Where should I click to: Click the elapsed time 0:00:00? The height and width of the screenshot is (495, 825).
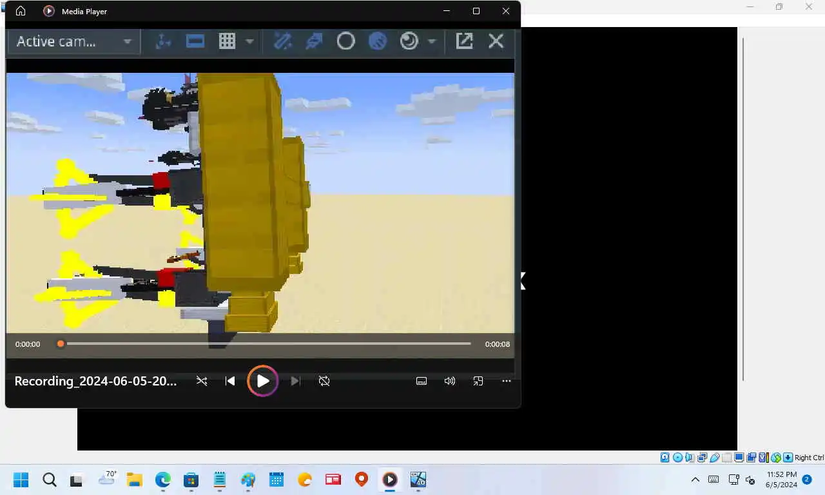click(x=28, y=344)
